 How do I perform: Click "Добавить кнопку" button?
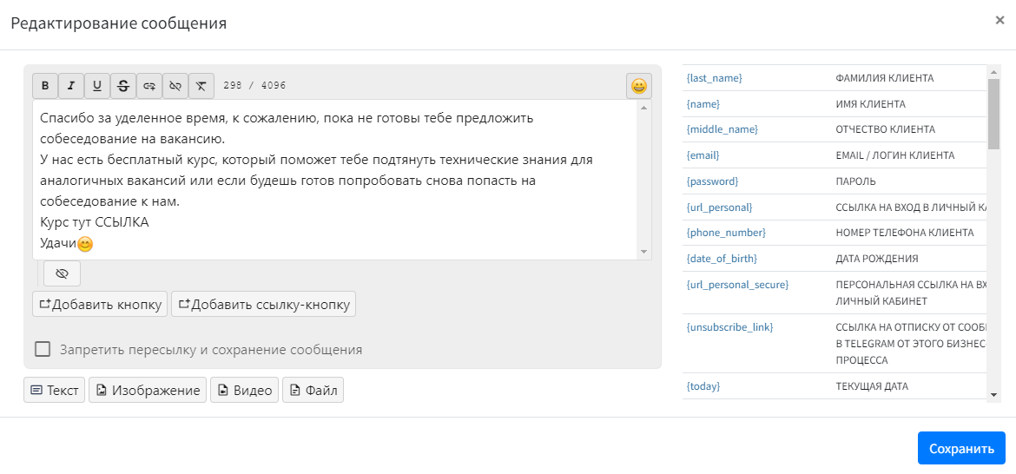click(x=100, y=304)
